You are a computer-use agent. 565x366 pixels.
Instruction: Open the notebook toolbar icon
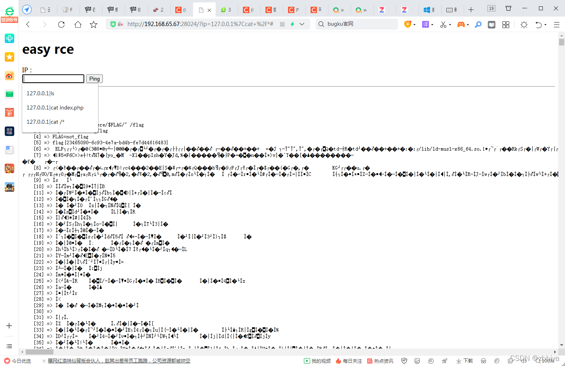(x=491, y=25)
